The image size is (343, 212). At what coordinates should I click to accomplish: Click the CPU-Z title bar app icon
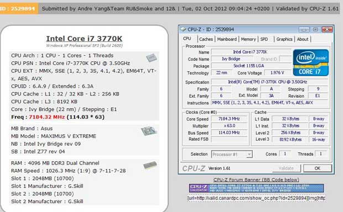click(183, 29)
